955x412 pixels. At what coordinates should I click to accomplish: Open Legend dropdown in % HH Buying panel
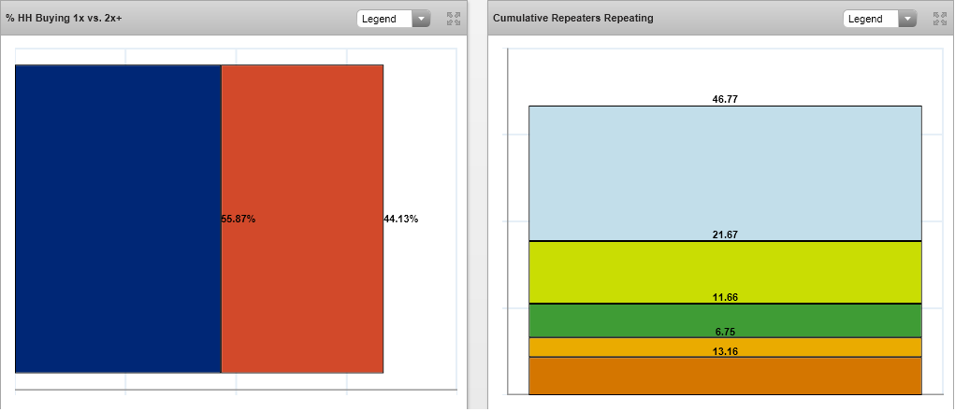point(384,19)
